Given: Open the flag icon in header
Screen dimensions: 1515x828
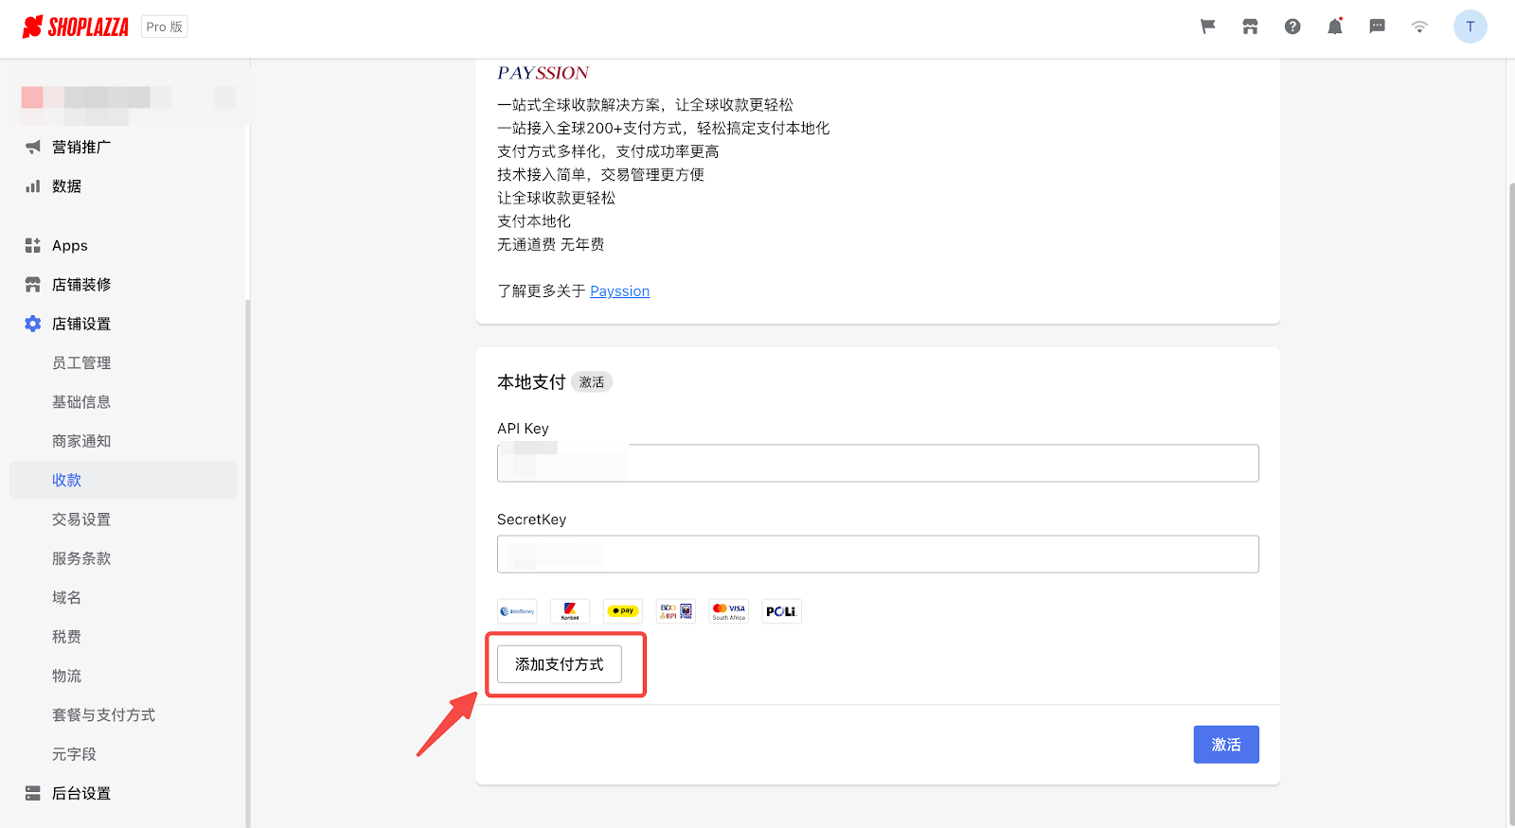Looking at the screenshot, I should pos(1207,26).
